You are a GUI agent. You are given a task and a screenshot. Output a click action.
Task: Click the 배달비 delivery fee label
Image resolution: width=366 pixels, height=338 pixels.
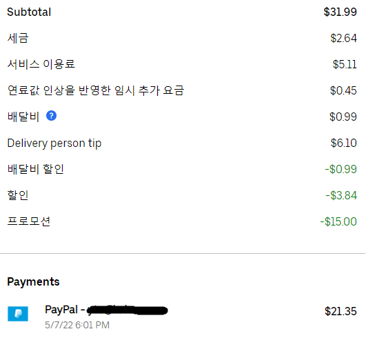pyautogui.click(x=23, y=117)
